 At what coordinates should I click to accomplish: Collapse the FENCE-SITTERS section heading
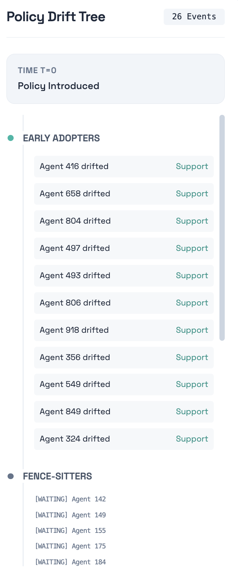[x=58, y=476]
